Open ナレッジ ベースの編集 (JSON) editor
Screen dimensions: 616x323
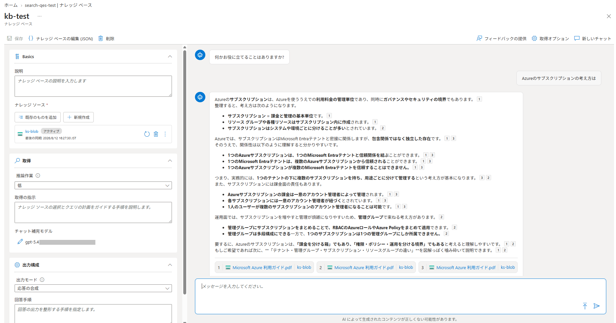61,38
